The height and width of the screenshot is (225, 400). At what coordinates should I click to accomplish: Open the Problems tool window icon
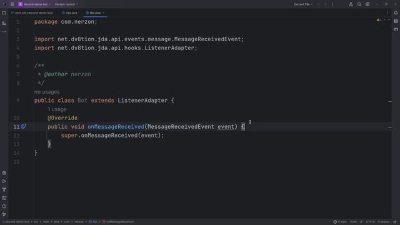click(4, 206)
